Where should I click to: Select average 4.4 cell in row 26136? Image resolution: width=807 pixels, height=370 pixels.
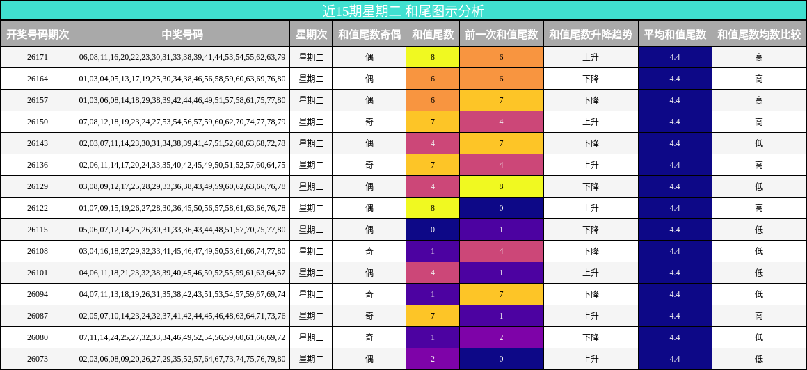676,166
